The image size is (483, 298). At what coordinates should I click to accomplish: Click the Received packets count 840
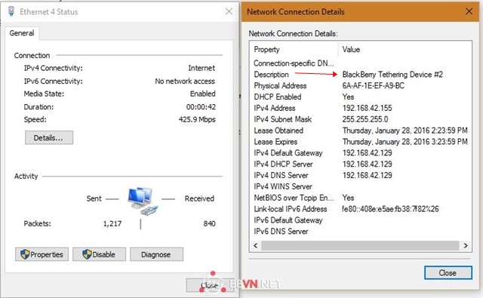coord(209,223)
